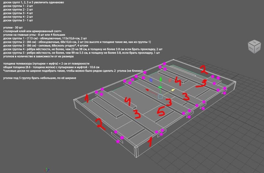The height and width of the screenshot is (173, 264).
Task: Click the line starting "толщина телевизора"
Action: 46,63
